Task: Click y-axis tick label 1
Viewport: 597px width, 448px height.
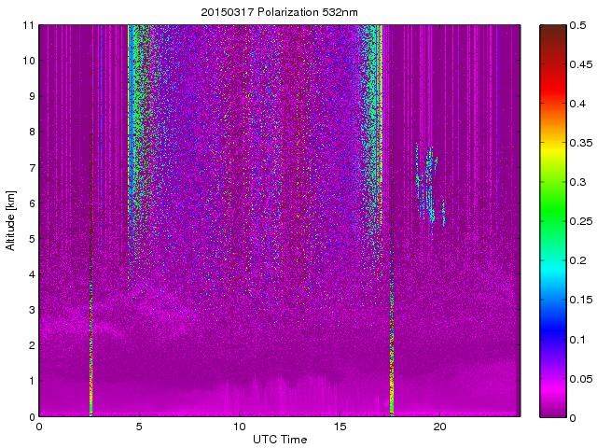Action: point(31,381)
